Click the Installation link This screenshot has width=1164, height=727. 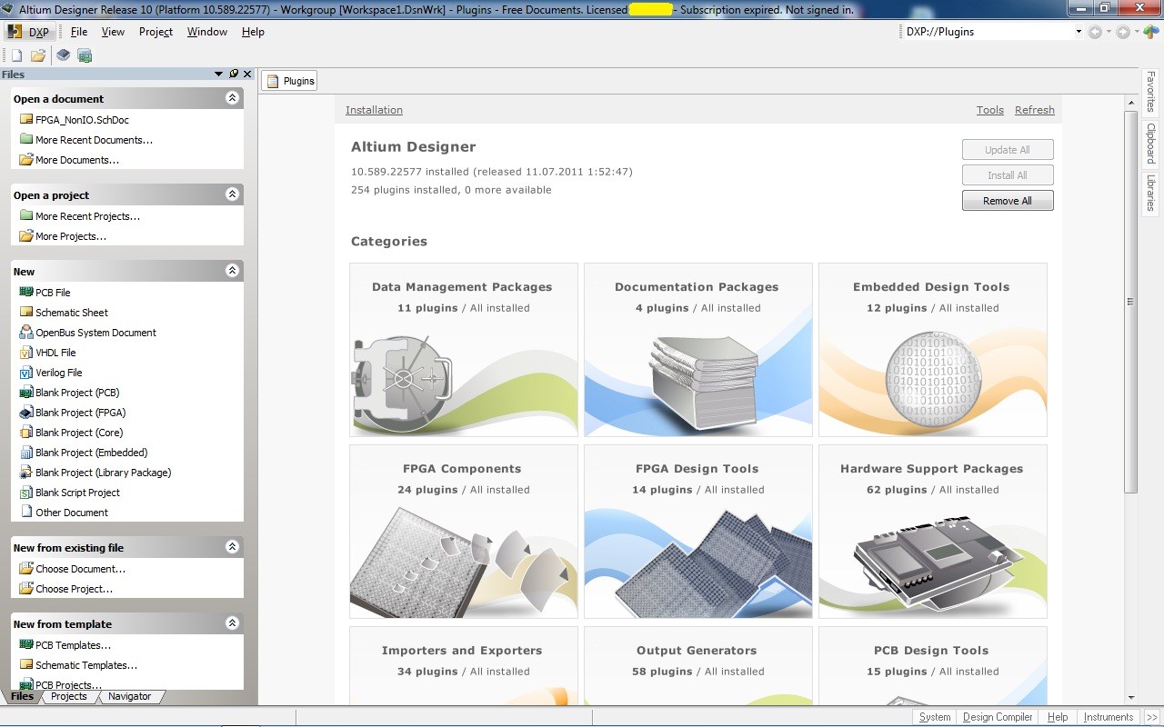click(374, 110)
